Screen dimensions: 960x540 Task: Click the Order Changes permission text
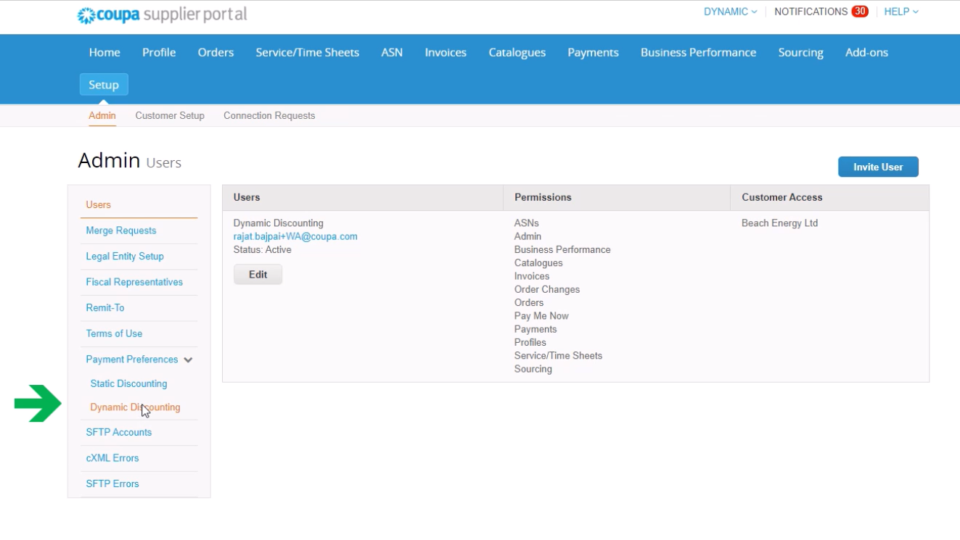click(547, 289)
